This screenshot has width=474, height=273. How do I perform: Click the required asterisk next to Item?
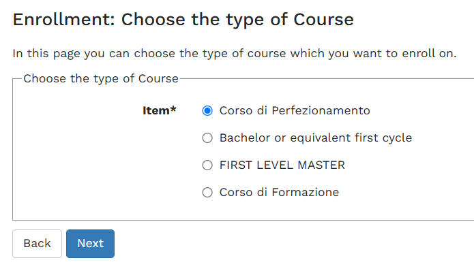173,109
